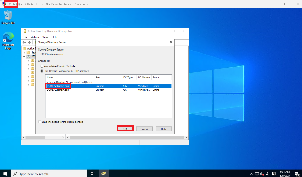Open the Help menu

pyautogui.click(x=54, y=37)
